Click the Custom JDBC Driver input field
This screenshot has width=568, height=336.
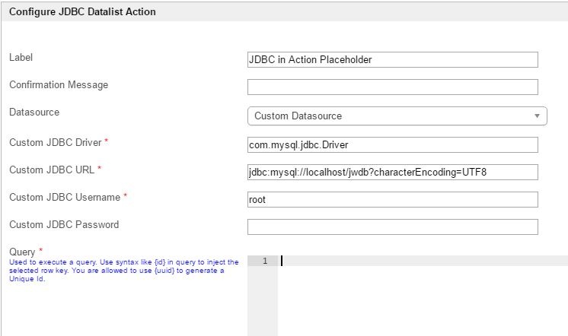click(392, 144)
